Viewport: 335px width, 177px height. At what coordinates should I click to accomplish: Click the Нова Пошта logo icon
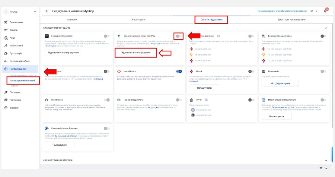click(x=119, y=71)
